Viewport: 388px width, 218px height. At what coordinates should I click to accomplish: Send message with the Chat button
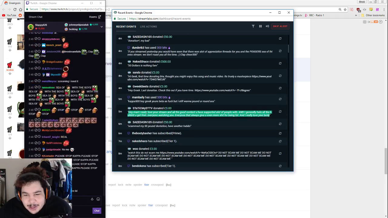coord(97,211)
